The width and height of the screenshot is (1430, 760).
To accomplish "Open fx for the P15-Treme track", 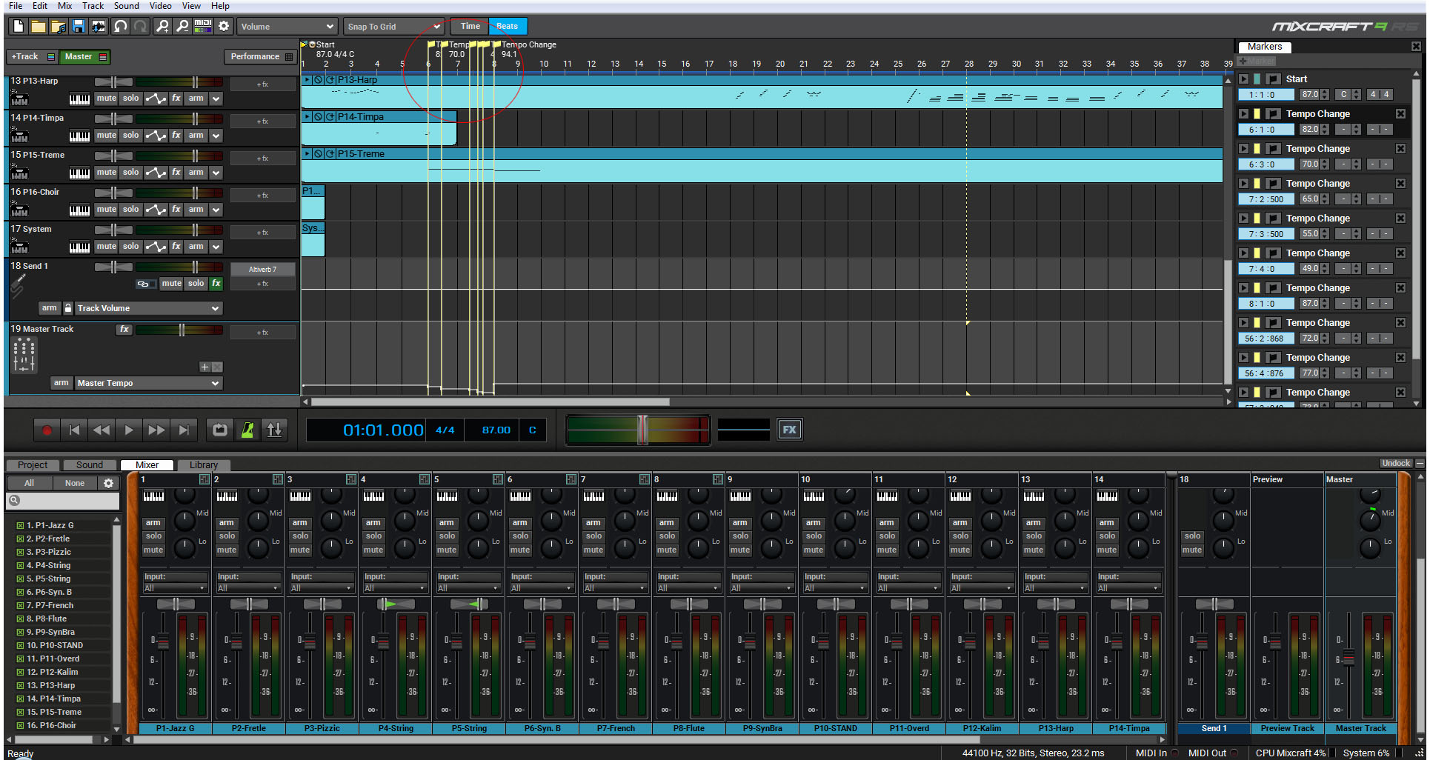I will (176, 173).
